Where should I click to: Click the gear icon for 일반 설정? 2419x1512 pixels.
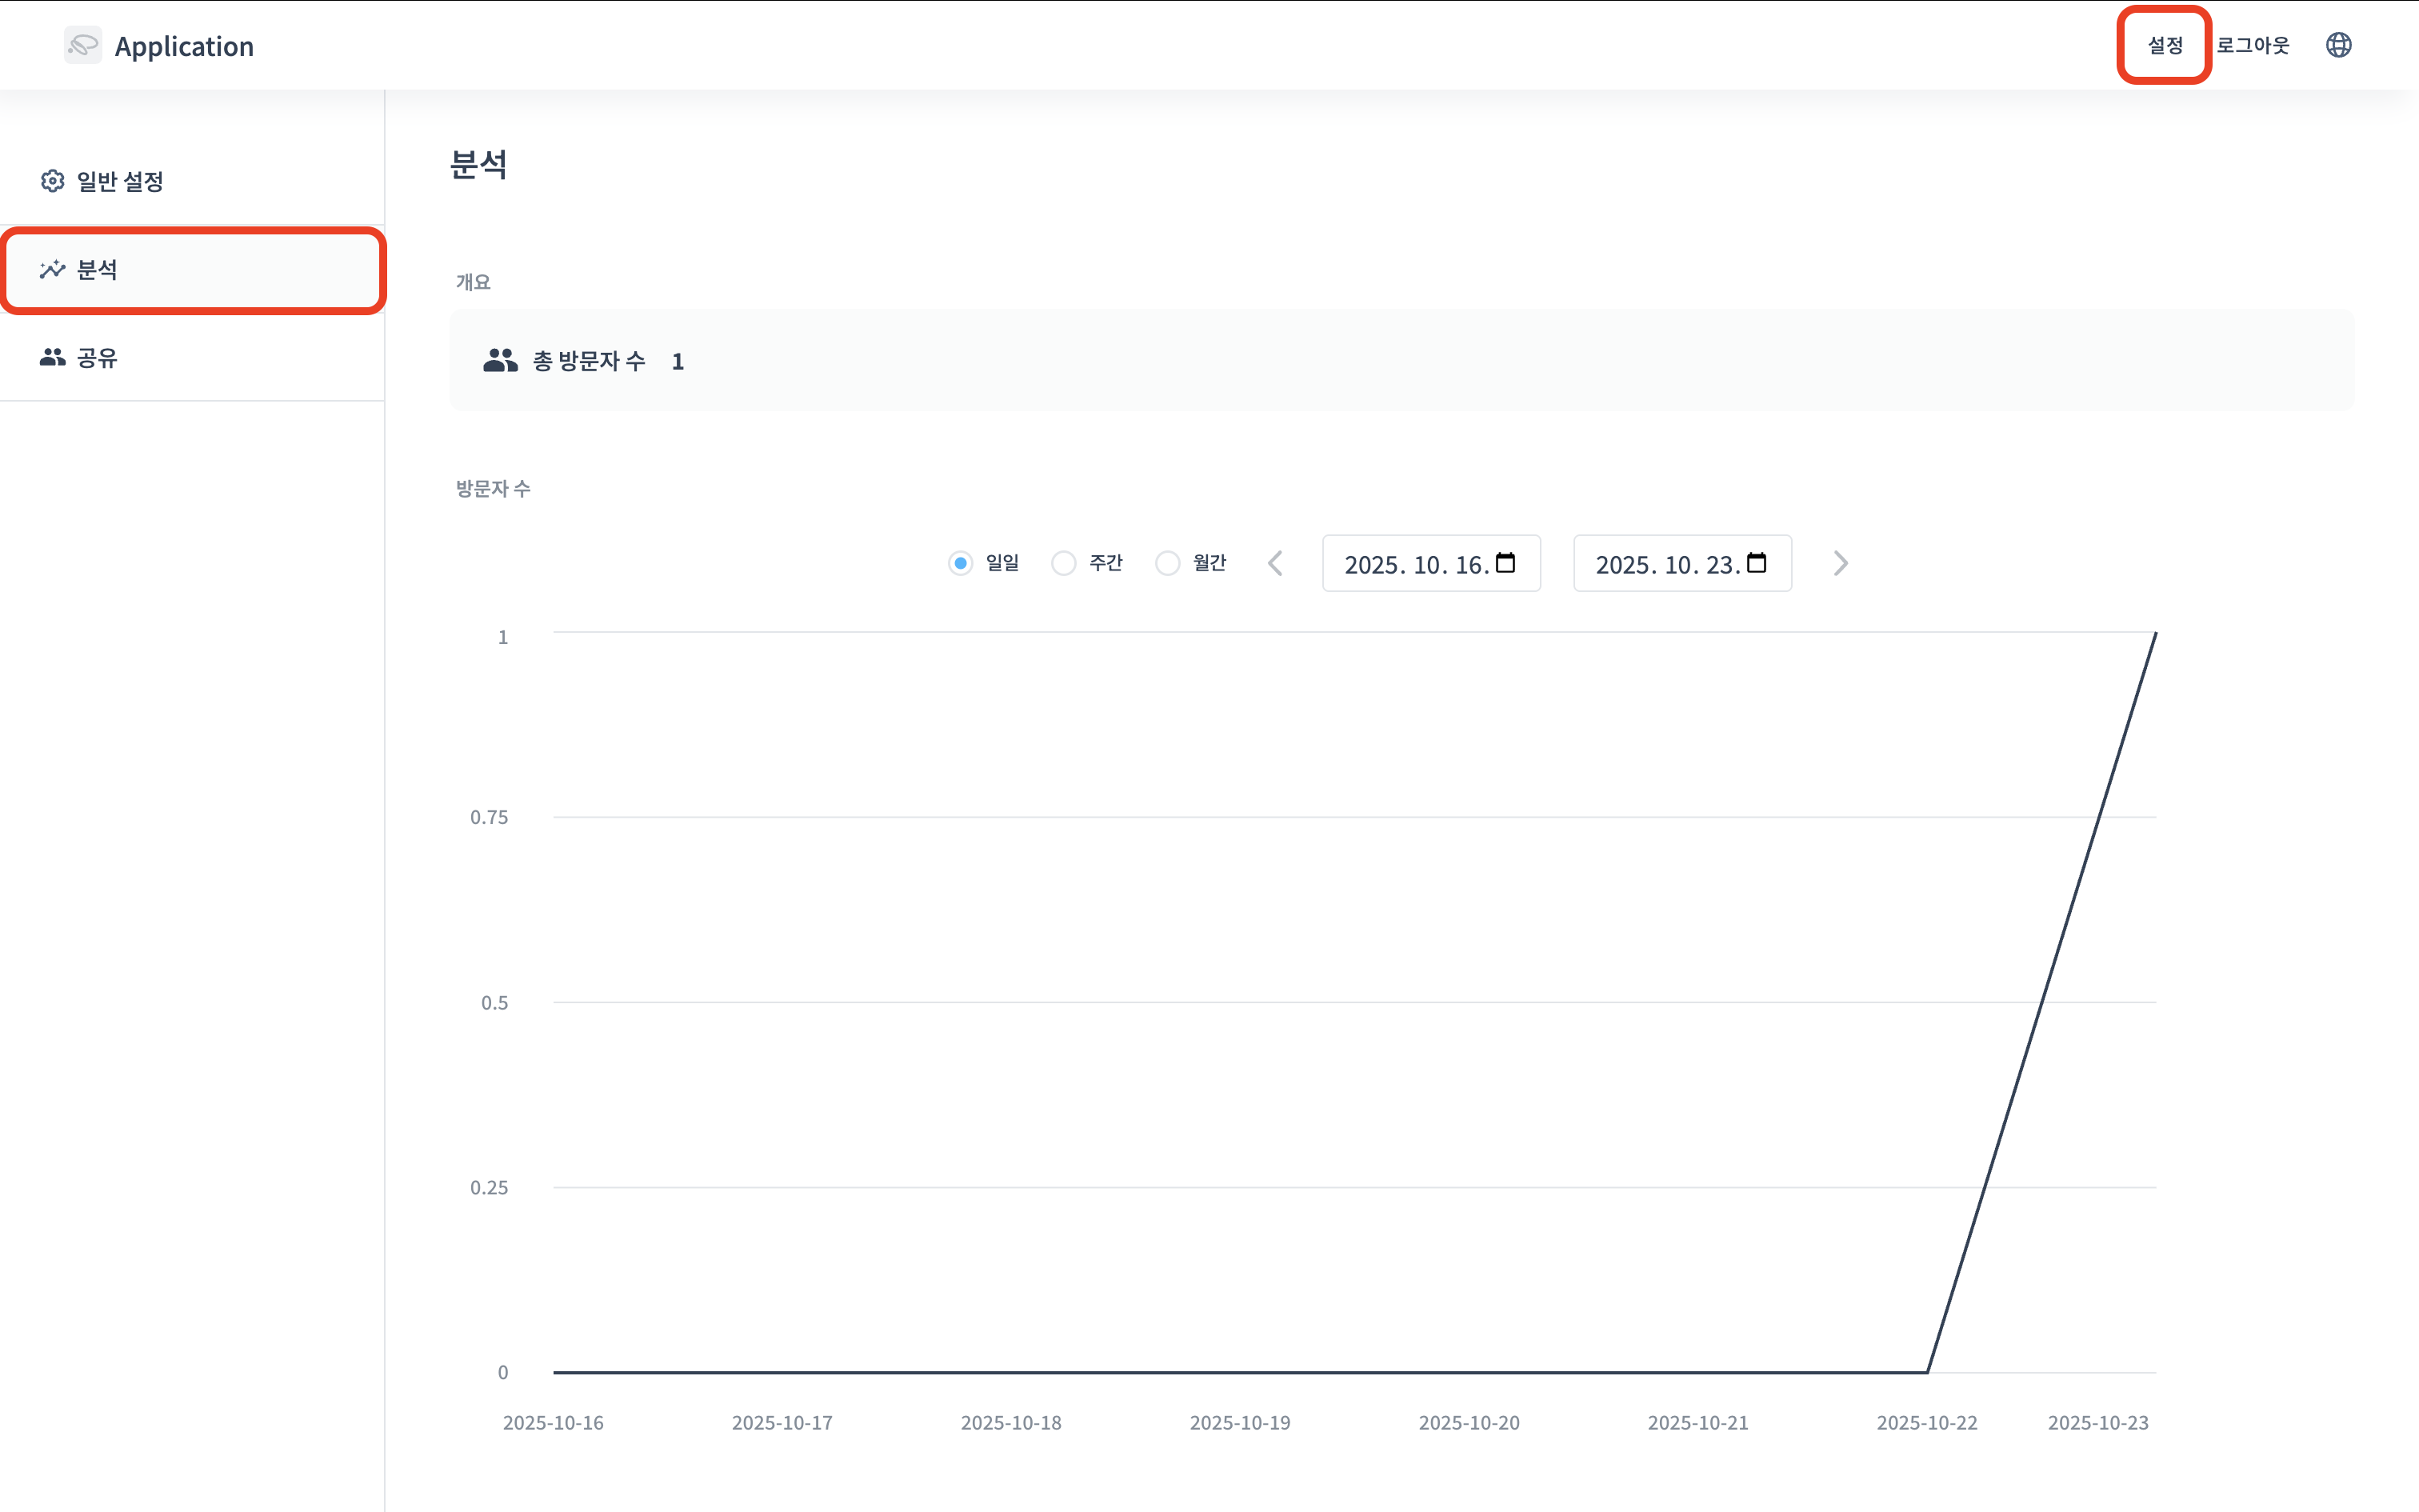click(52, 181)
